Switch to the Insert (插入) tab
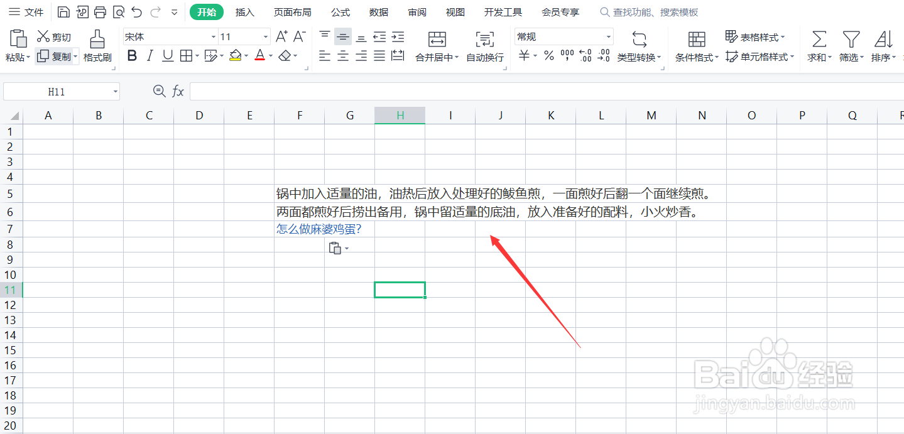Screen dimensions: 904x434 click(x=245, y=12)
